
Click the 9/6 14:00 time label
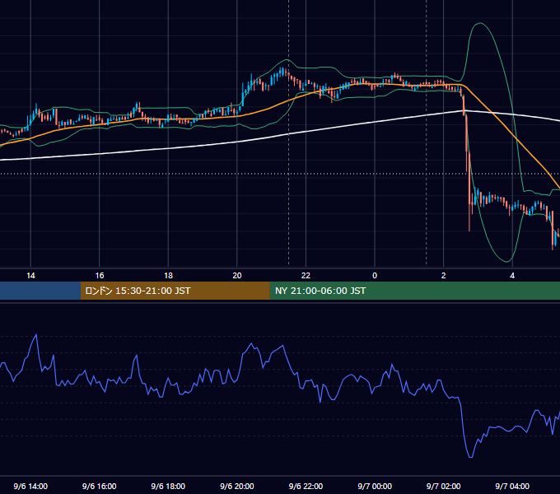[x=30, y=486]
